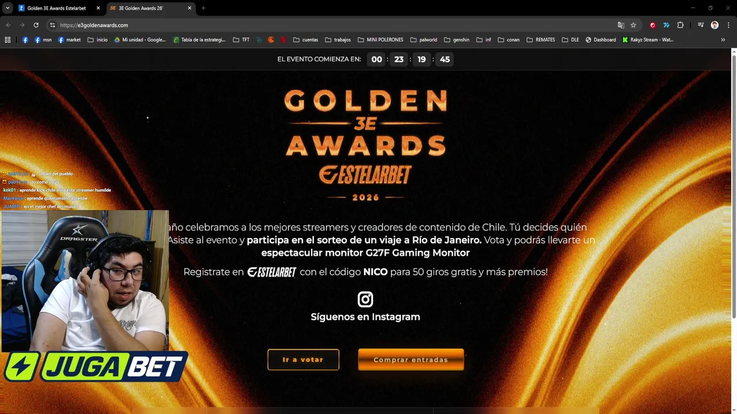This screenshot has width=737, height=414.
Task: Click the browser forward arrow
Action: click(22, 25)
